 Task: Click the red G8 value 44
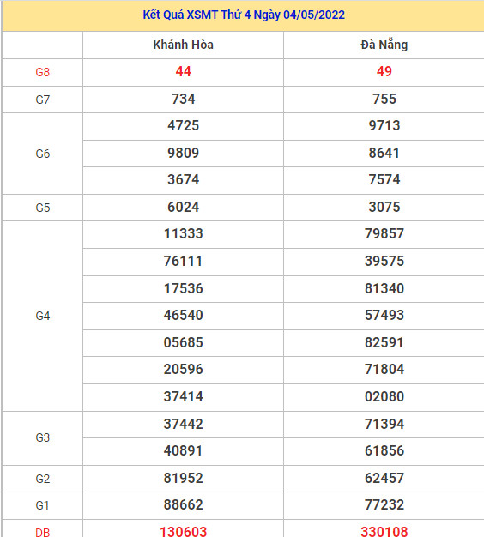pos(184,71)
